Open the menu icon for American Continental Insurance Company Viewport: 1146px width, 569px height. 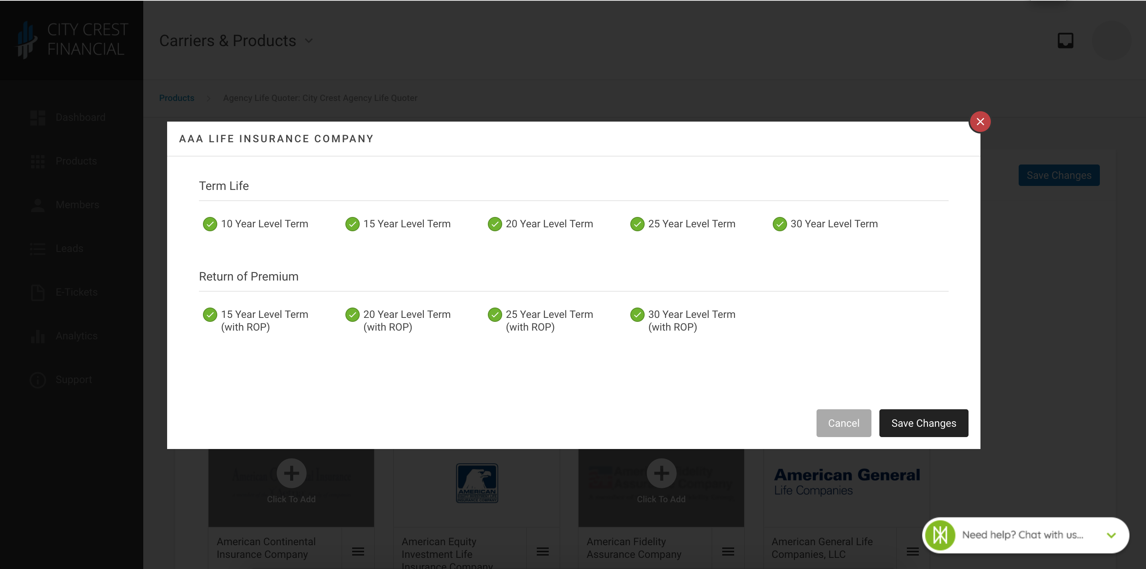pos(358,552)
